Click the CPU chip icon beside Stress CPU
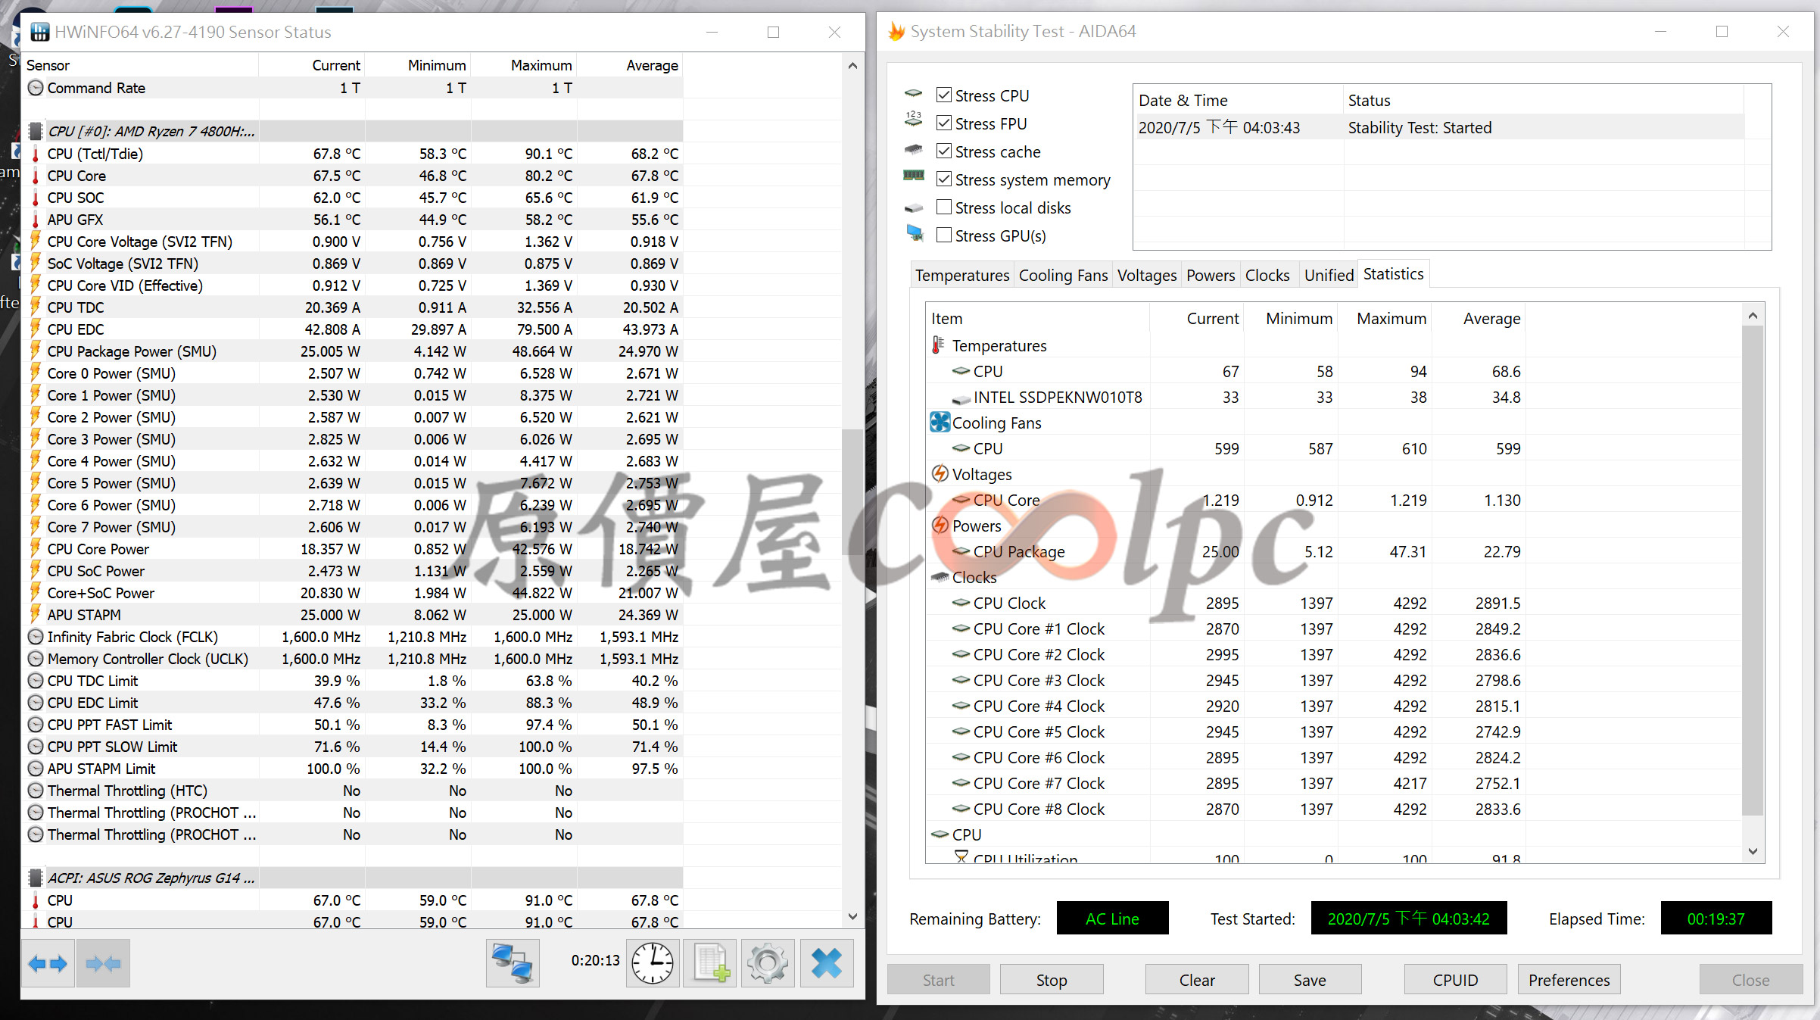 tap(914, 94)
